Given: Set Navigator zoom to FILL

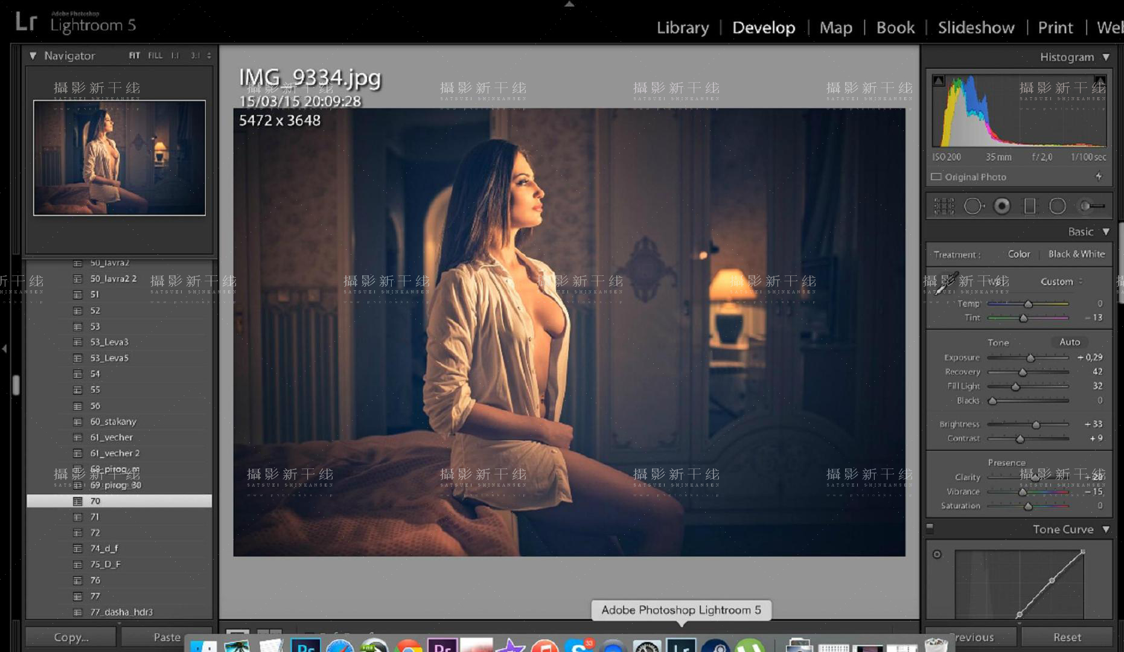Looking at the screenshot, I should 155,56.
